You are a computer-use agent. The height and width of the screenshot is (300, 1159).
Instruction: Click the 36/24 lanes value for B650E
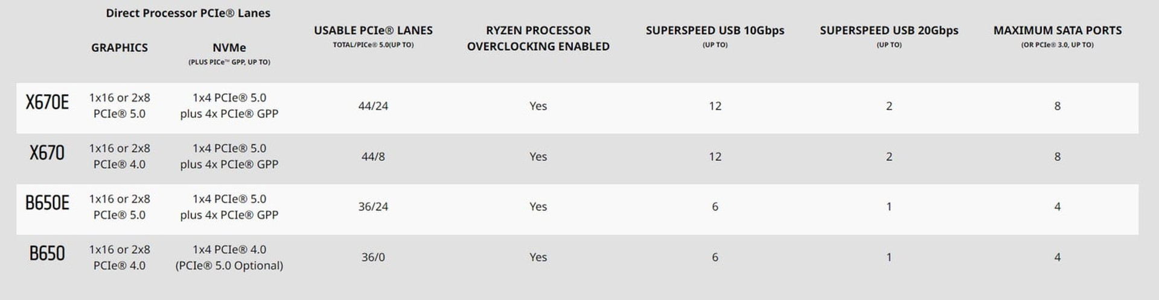pos(373,207)
